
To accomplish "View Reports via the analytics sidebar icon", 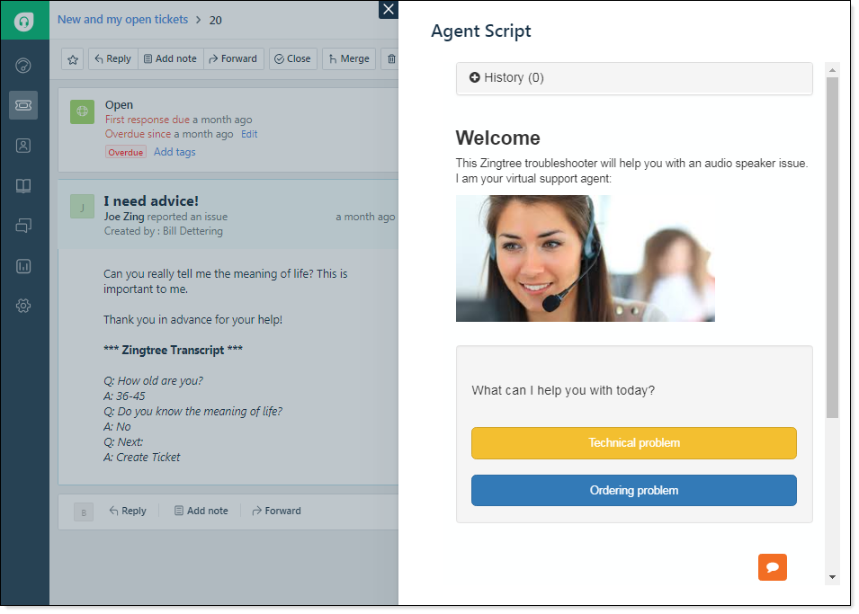I will 23,265.
